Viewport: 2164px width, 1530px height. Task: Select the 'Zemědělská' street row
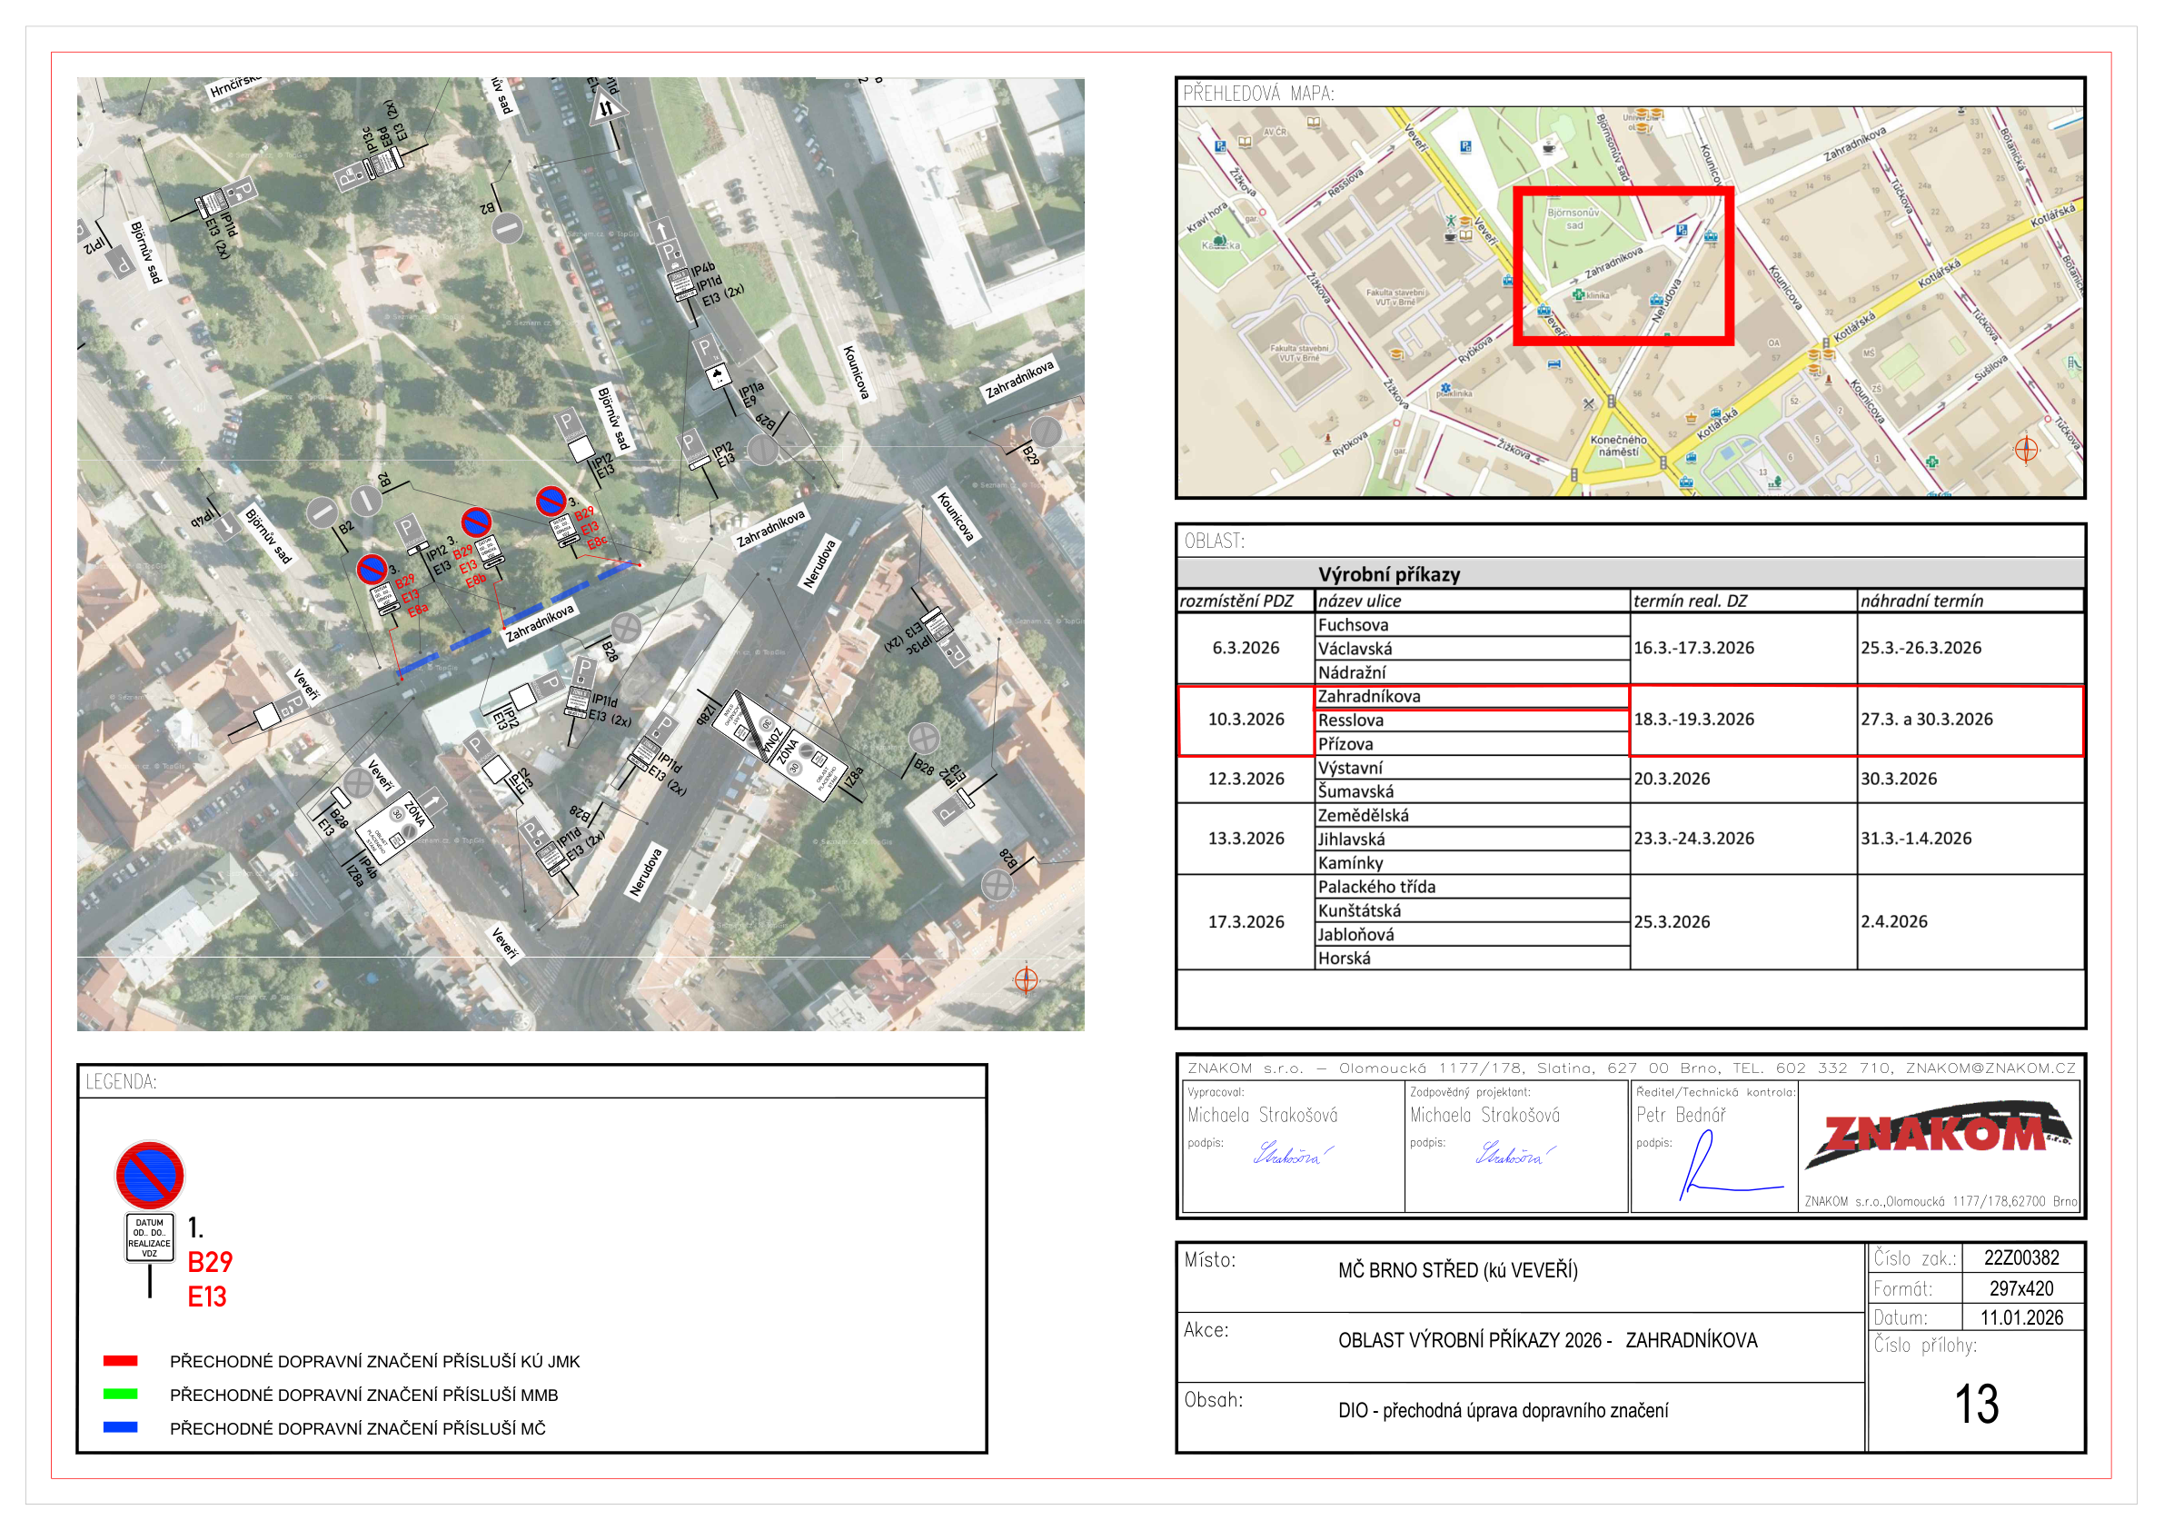1474,816
